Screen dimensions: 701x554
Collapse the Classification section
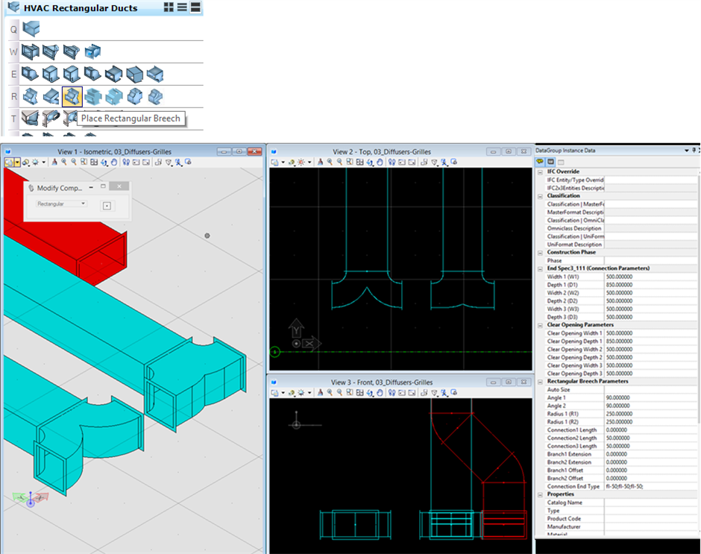point(540,196)
